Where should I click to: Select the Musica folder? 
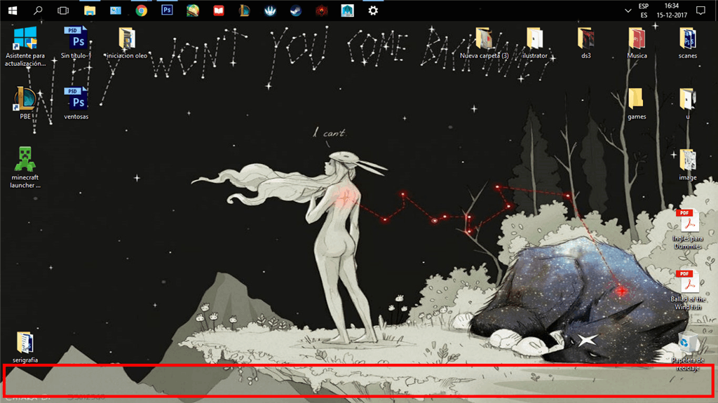coord(637,43)
